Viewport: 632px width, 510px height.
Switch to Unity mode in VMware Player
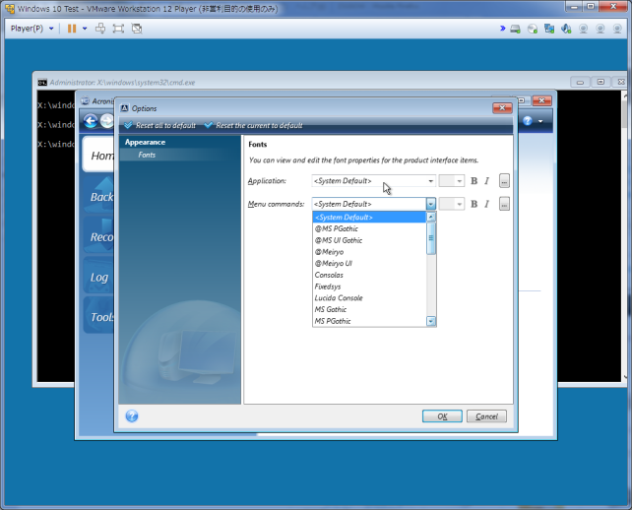pos(137,29)
